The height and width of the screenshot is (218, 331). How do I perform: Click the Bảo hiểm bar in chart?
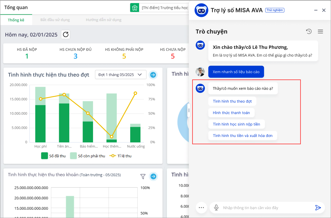click(x=88, y=122)
